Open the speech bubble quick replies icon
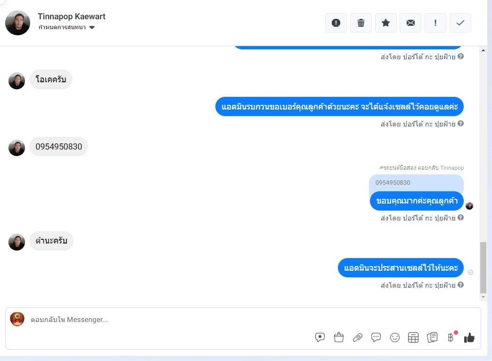 pyautogui.click(x=376, y=337)
